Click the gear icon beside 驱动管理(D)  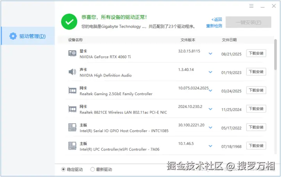pyautogui.click(x=13, y=36)
